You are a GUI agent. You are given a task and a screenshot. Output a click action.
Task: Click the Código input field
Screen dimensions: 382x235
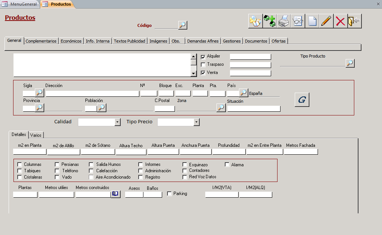(166, 25)
